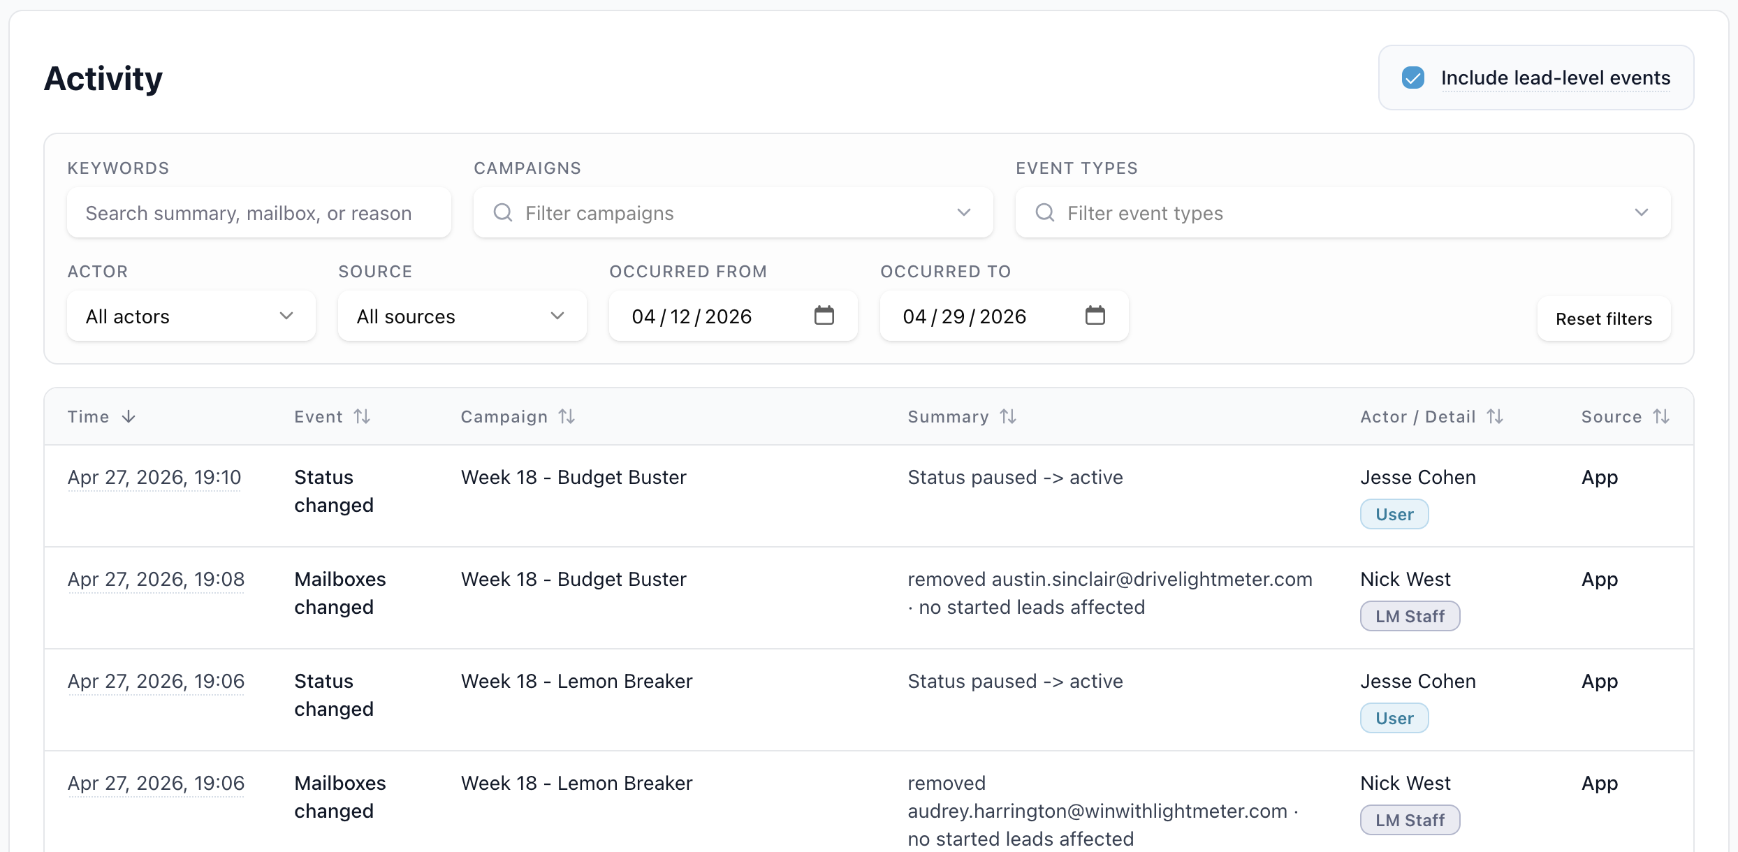This screenshot has width=1738, height=852.
Task: Click the event types search magnifier icon
Action: pyautogui.click(x=1045, y=212)
